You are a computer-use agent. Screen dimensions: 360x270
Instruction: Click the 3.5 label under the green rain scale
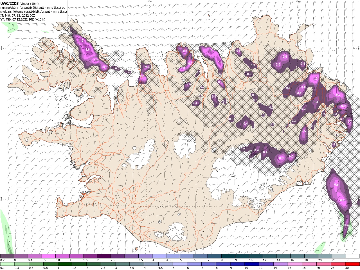131,268
